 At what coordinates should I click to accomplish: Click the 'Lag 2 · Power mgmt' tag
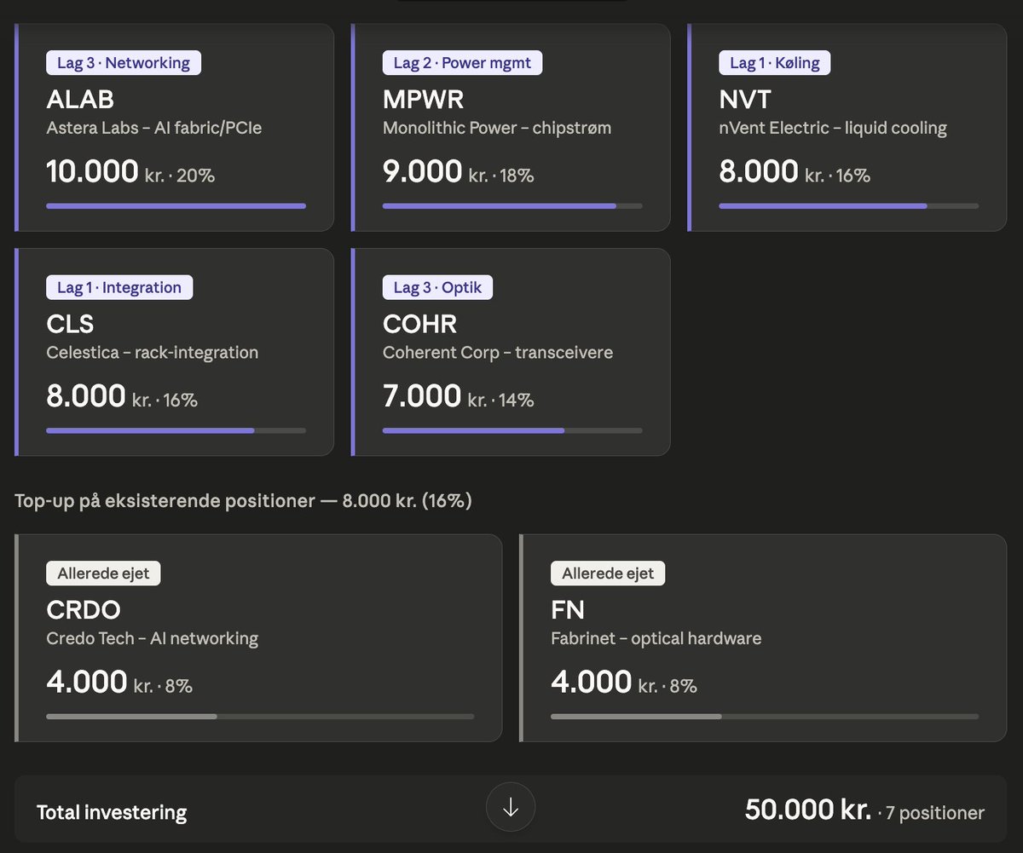pyautogui.click(x=463, y=62)
